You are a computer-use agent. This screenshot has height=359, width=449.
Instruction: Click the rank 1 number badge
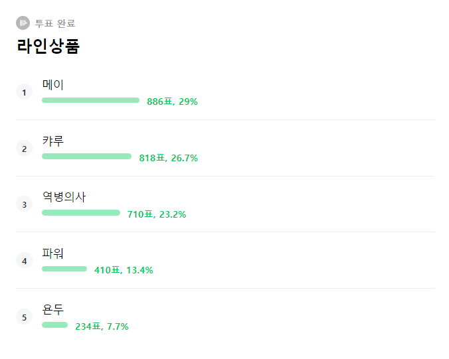point(24,92)
